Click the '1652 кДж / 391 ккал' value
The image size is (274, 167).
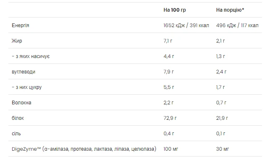pyautogui.click(x=186, y=25)
